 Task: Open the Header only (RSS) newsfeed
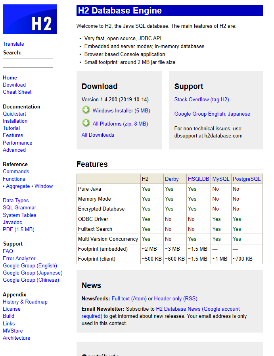tap(176, 298)
